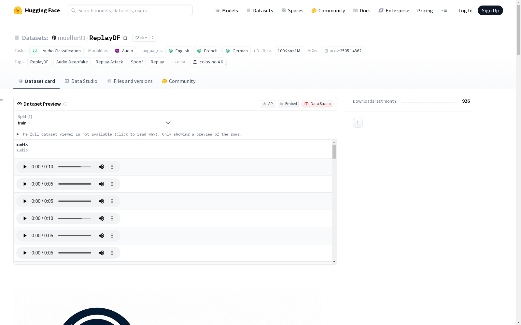521x325 pixels.
Task: Open more options for second audio clip
Action: 112,184
